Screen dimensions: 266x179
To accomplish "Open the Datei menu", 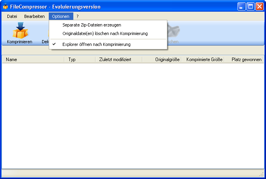I will click(x=12, y=16).
